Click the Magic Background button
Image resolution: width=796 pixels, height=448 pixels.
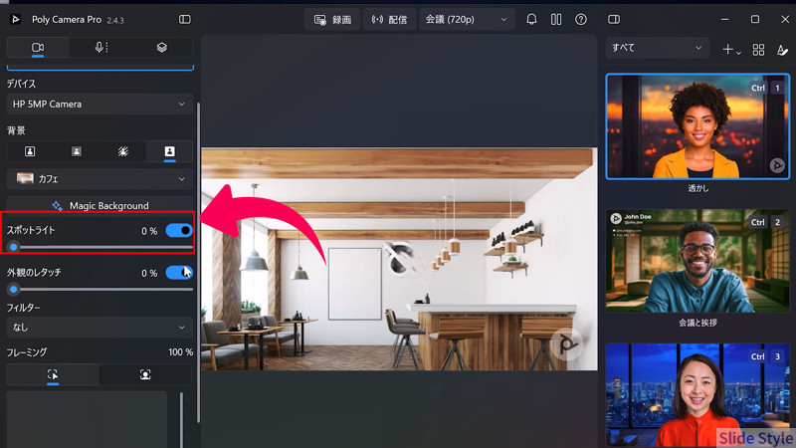[99, 206]
